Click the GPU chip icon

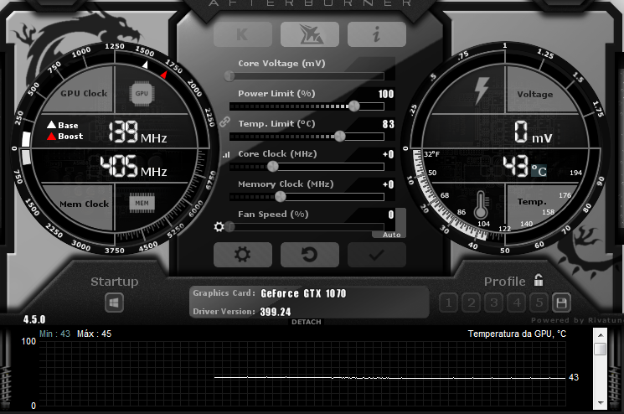142,94
